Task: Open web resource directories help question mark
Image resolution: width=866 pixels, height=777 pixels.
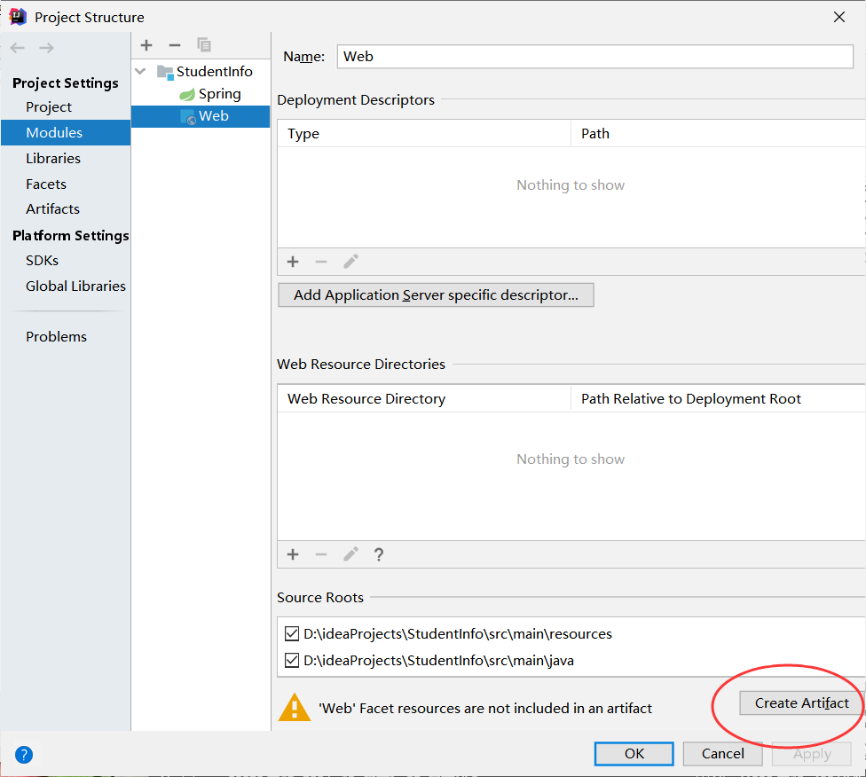Action: tap(379, 554)
